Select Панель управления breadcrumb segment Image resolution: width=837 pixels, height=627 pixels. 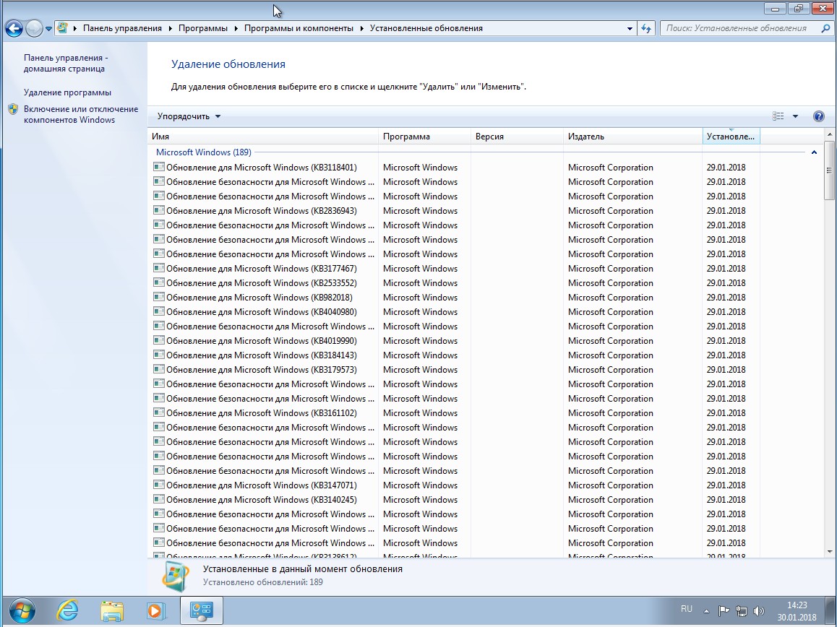click(x=122, y=28)
